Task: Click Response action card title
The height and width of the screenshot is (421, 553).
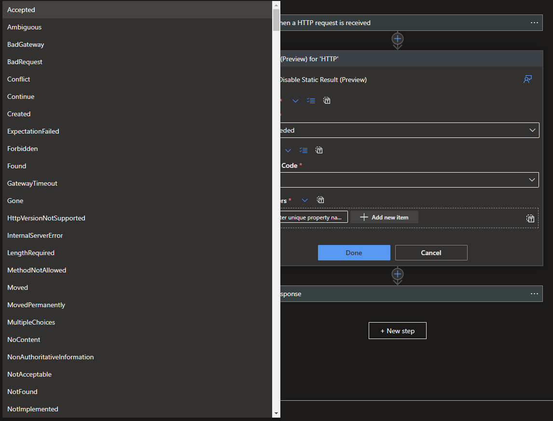Action: coord(290,294)
